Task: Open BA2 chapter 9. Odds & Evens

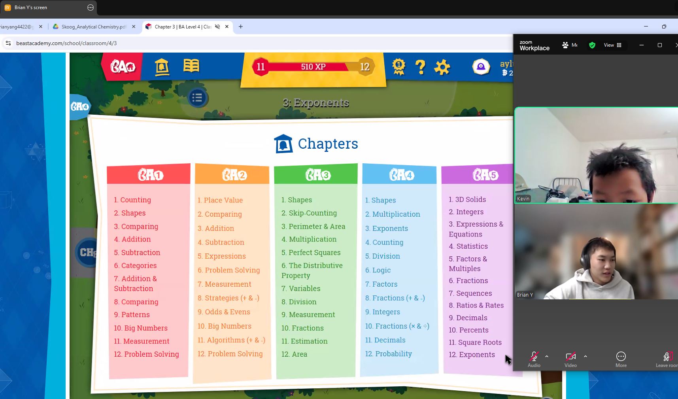Action: [x=224, y=312]
